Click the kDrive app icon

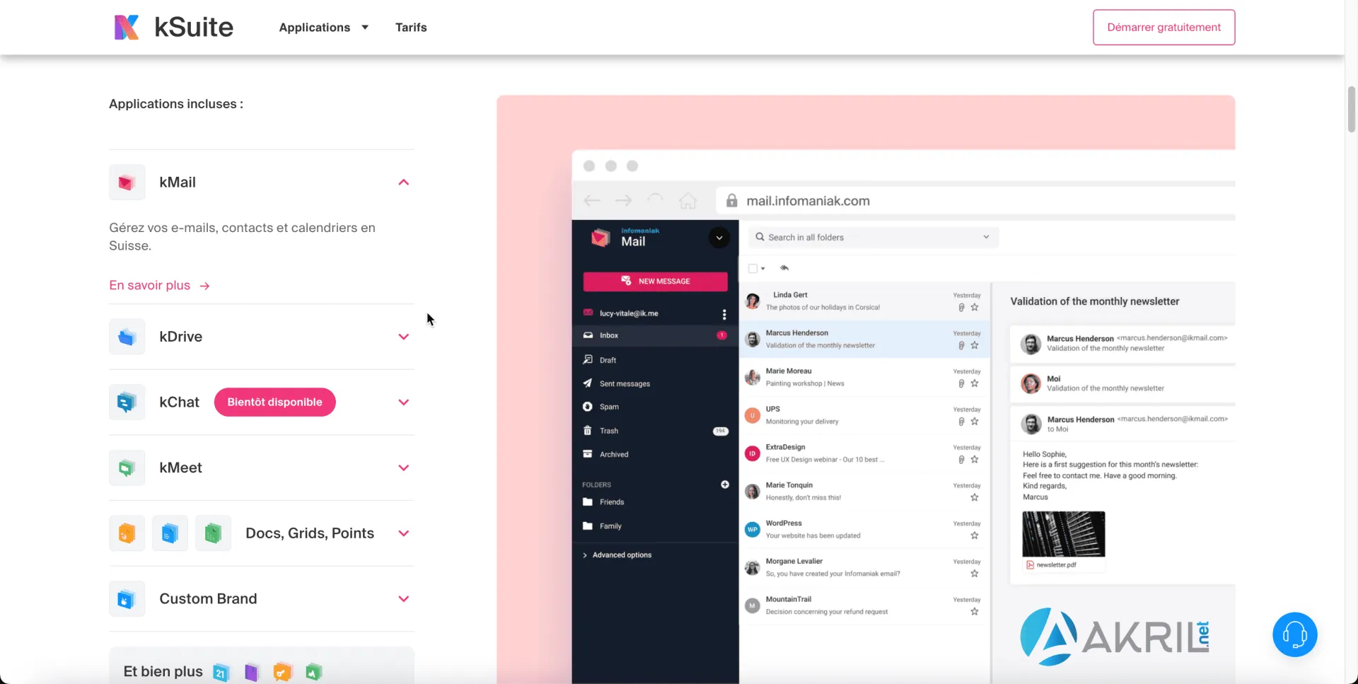(127, 337)
